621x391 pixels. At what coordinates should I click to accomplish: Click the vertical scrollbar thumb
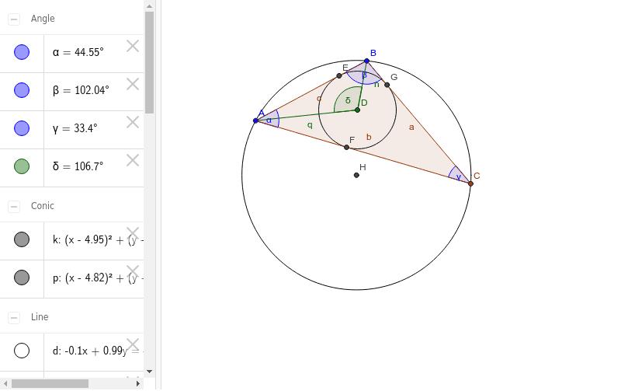(x=149, y=63)
